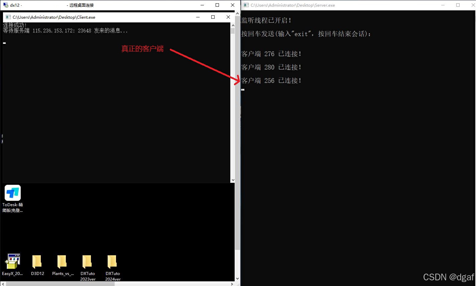Minimize the Server.exe console window
Screen dimensions: 476x286
443,5
